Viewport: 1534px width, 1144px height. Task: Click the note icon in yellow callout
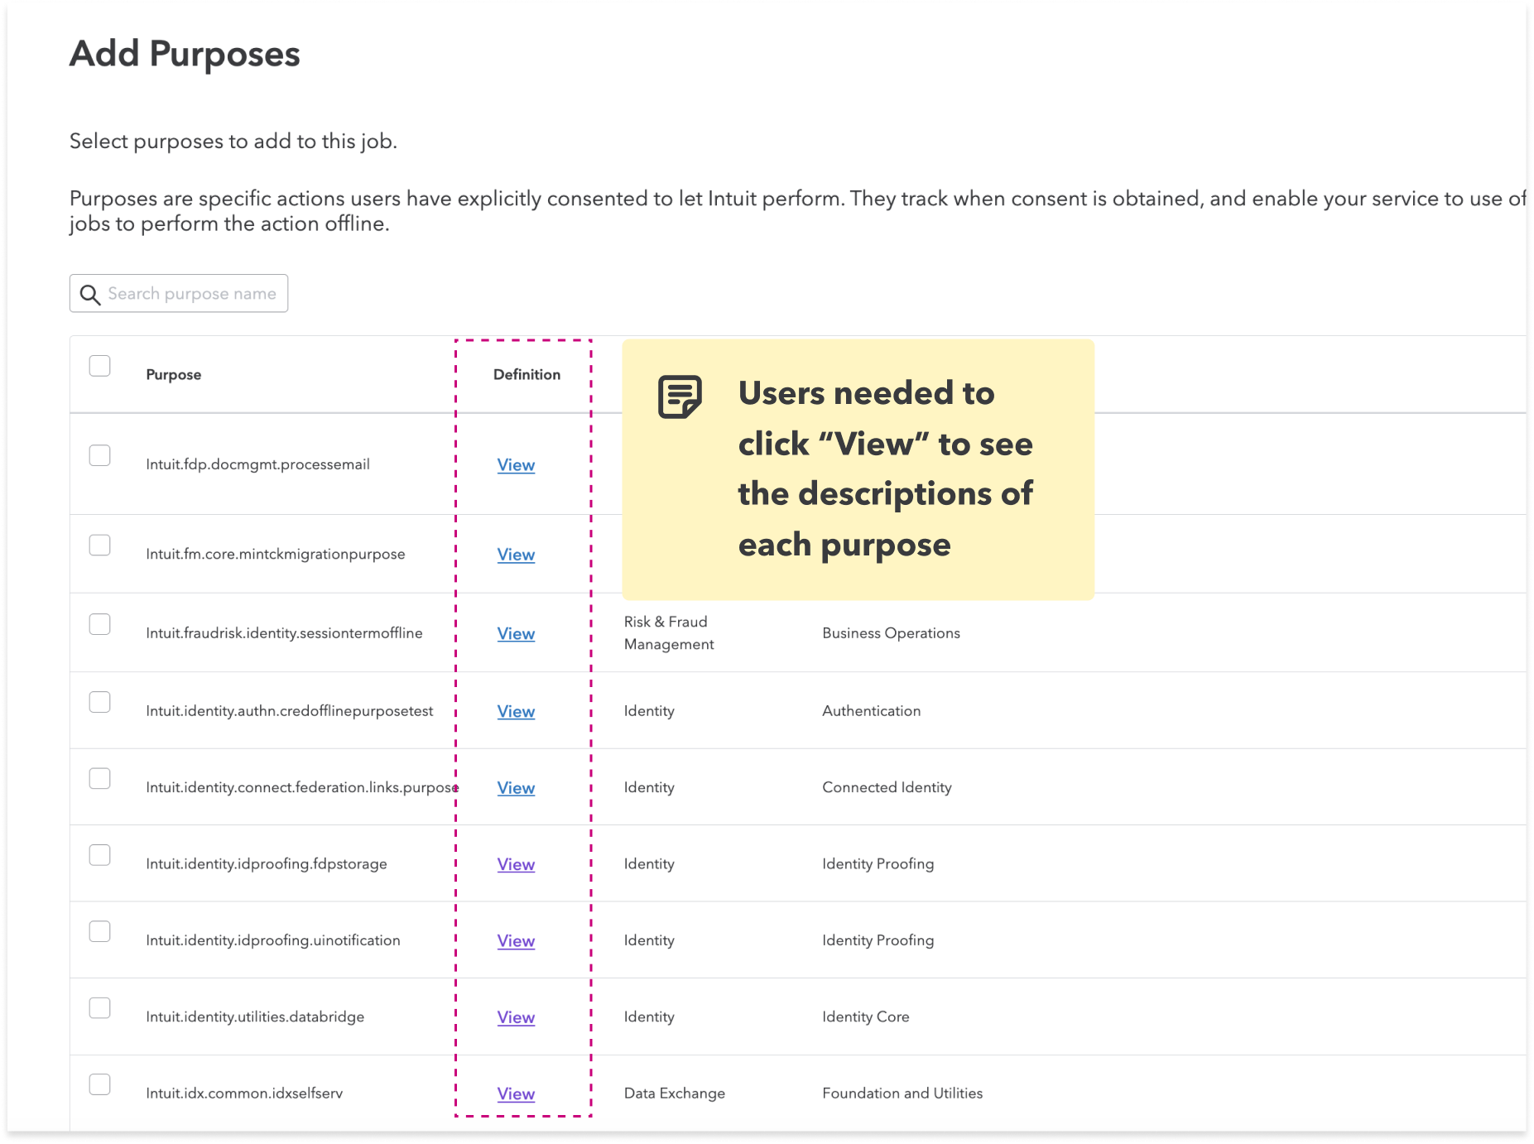click(680, 397)
